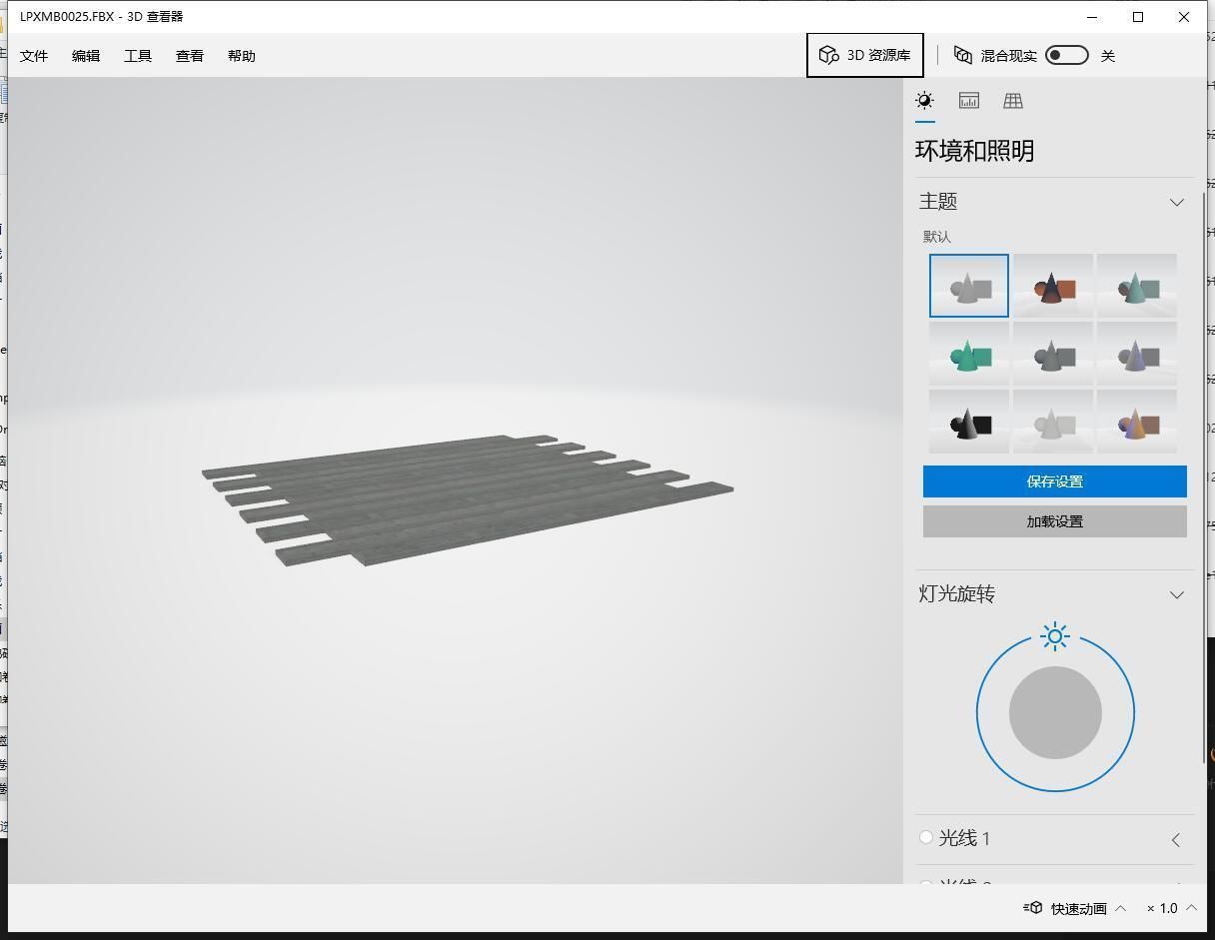Image resolution: width=1215 pixels, height=940 pixels.
Task: Select the 光线 1 radio button
Action: (926, 837)
